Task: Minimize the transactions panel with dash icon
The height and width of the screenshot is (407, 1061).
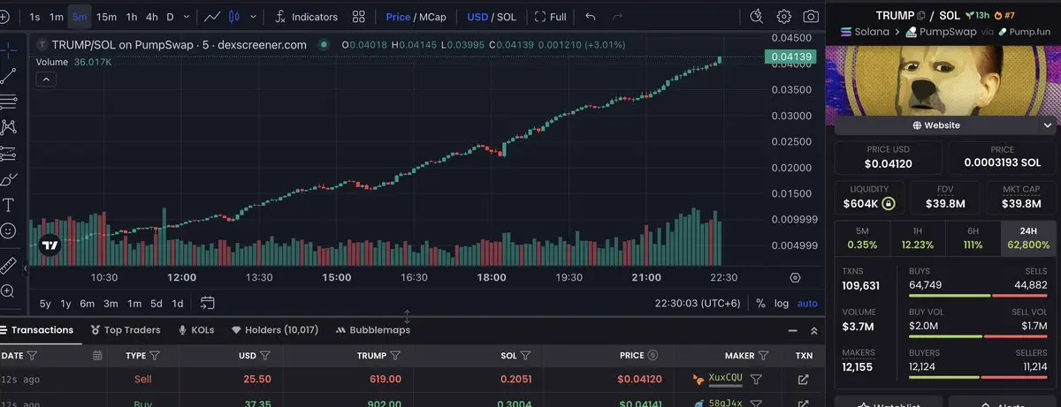Action: tap(792, 330)
